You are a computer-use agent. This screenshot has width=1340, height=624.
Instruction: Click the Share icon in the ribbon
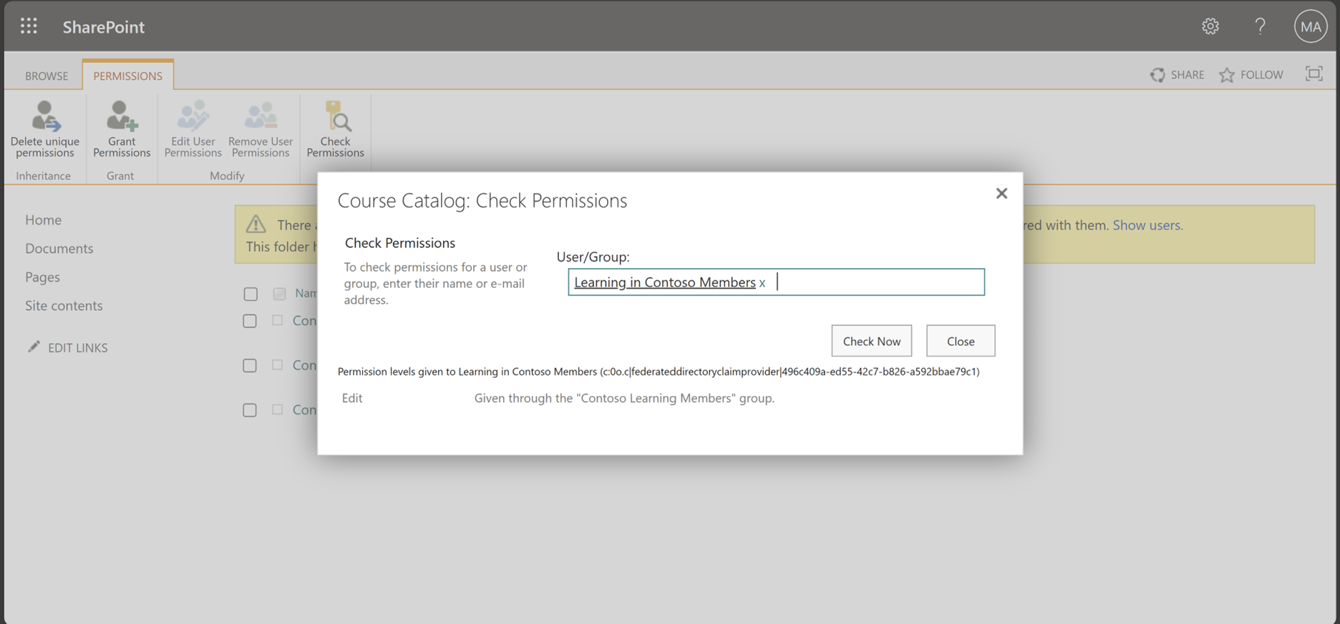coord(1157,75)
